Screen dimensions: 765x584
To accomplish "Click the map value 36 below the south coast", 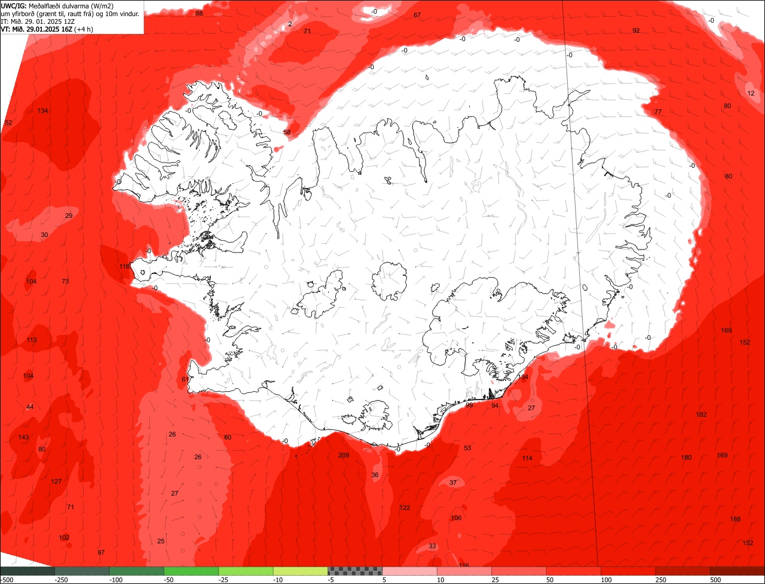I will (375, 475).
